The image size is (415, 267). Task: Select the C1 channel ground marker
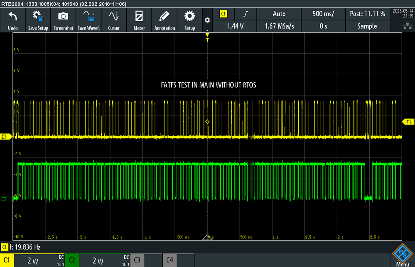[x=6, y=137]
